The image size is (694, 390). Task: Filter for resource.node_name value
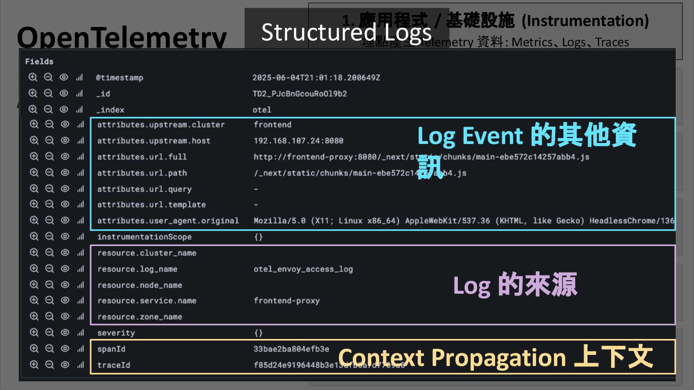click(34, 285)
